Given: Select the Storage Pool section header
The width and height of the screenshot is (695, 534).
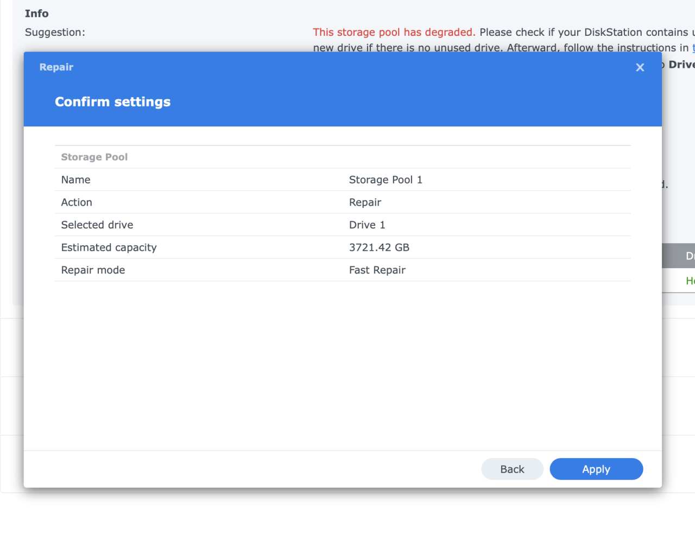Looking at the screenshot, I should coord(94,157).
